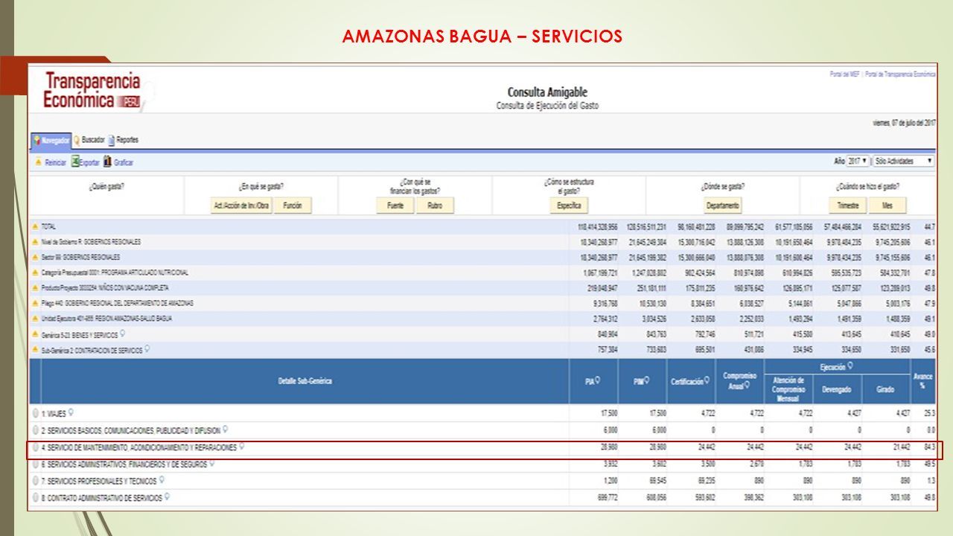Open the Portal de Transparencia Económica link
The height and width of the screenshot is (536, 953).
click(901, 74)
